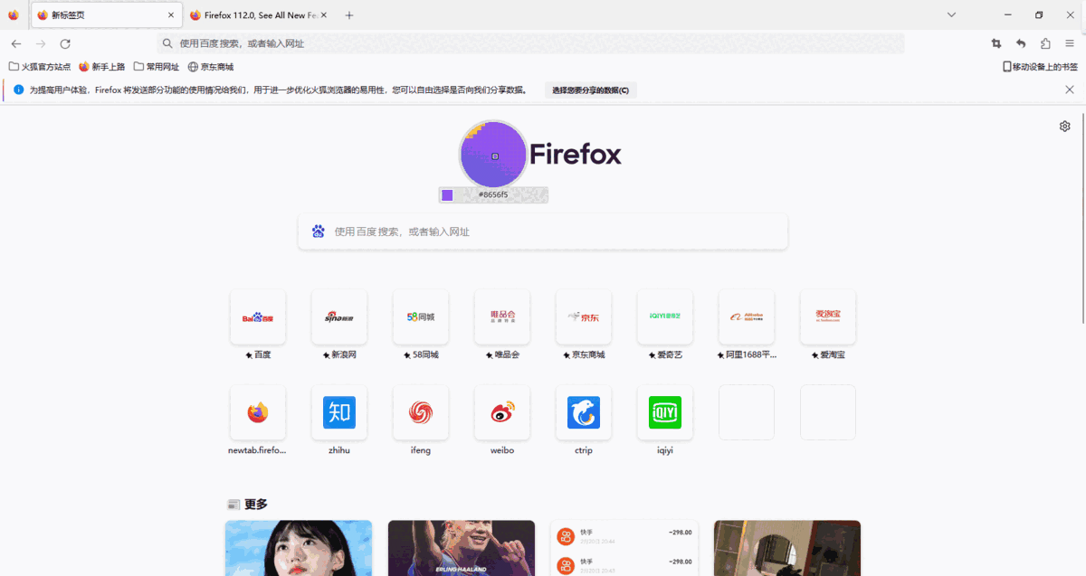Image resolution: width=1086 pixels, height=576 pixels.
Task: Click the Baidu search input field
Action: (x=543, y=231)
